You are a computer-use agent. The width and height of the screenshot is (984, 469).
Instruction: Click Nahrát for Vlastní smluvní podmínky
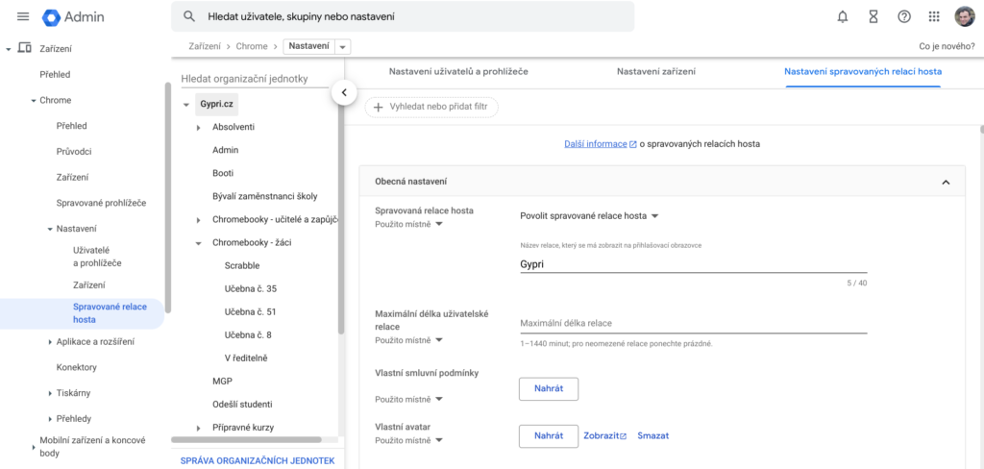coord(548,388)
